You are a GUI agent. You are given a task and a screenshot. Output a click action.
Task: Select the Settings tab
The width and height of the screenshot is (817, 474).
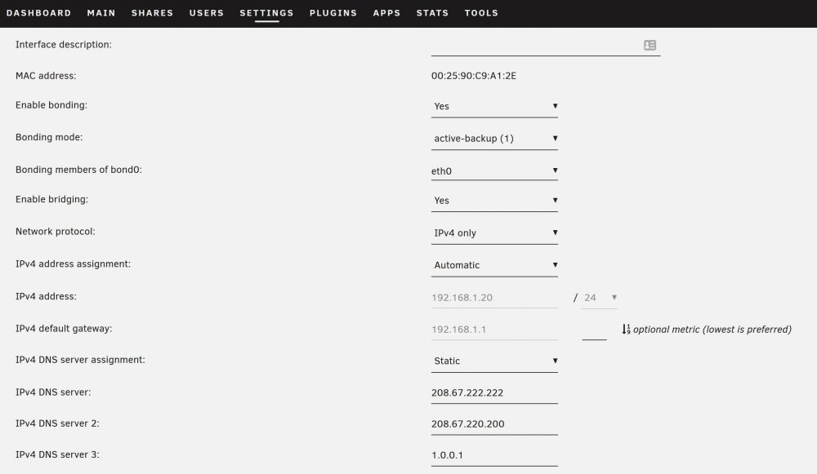tap(267, 13)
